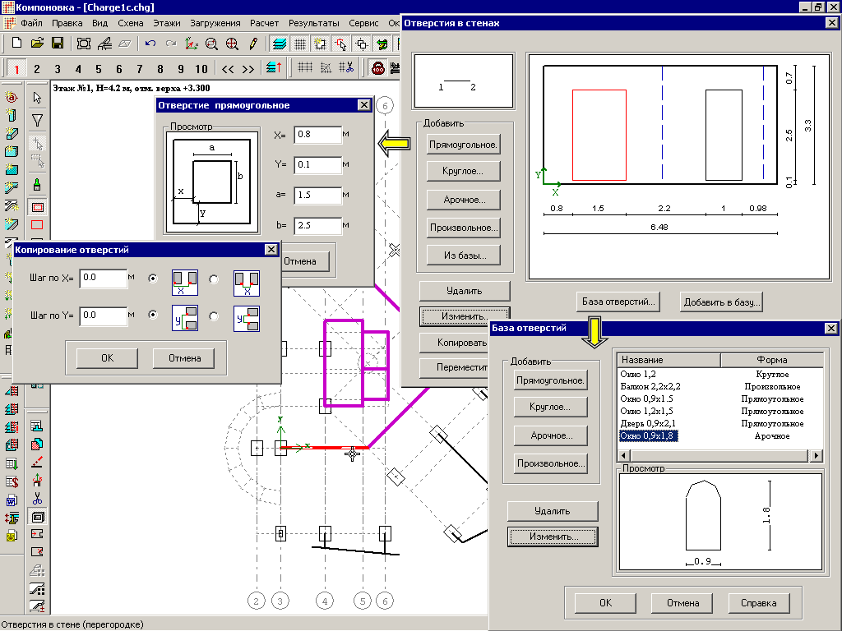Switch to floor number 5
Image resolution: width=842 pixels, height=631 pixels.
(x=98, y=68)
